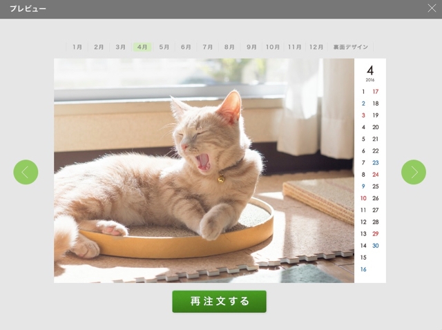Screen dimensions: 442x330
Task: Click the 再注文する button
Action: tap(220, 301)
